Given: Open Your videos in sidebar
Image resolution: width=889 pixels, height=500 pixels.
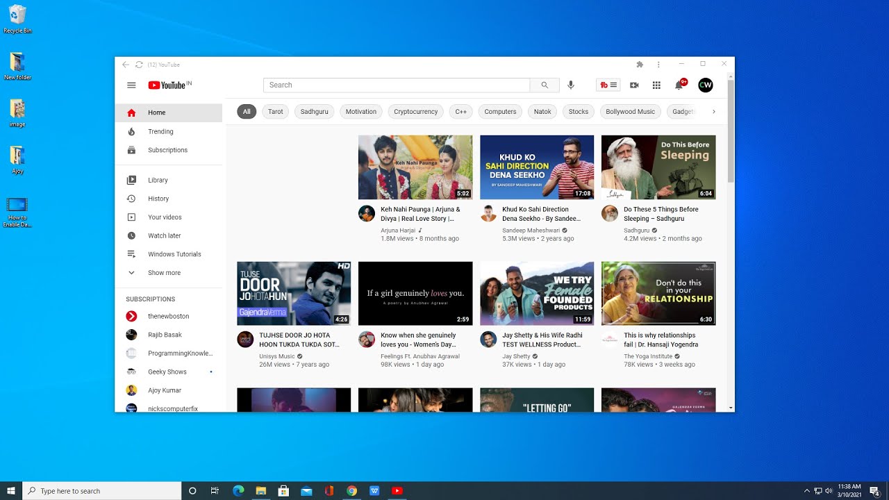Looking at the screenshot, I should pyautogui.click(x=169, y=217).
